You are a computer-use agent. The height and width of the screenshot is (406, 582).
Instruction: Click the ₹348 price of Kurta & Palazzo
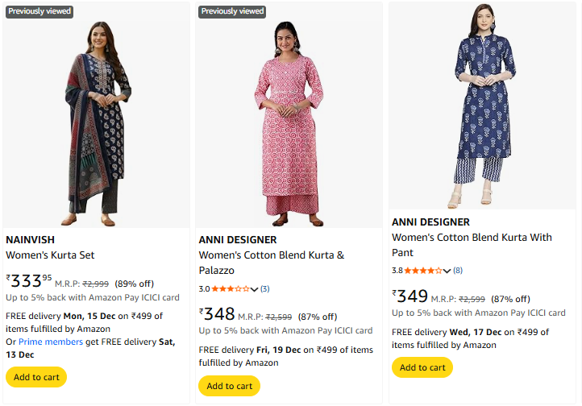tap(218, 314)
